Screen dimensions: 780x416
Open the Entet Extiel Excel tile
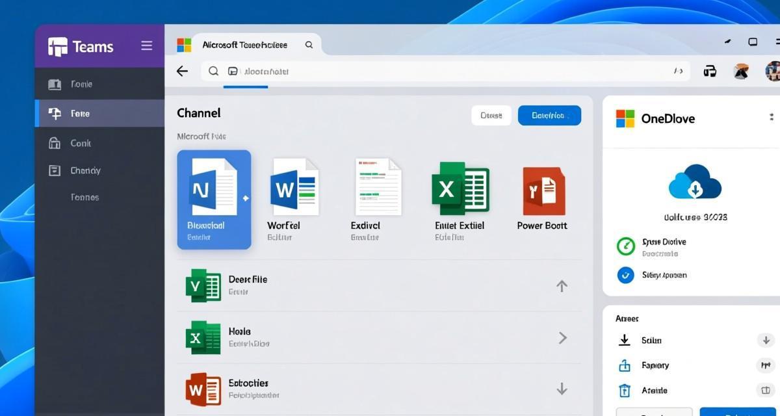[x=460, y=200]
